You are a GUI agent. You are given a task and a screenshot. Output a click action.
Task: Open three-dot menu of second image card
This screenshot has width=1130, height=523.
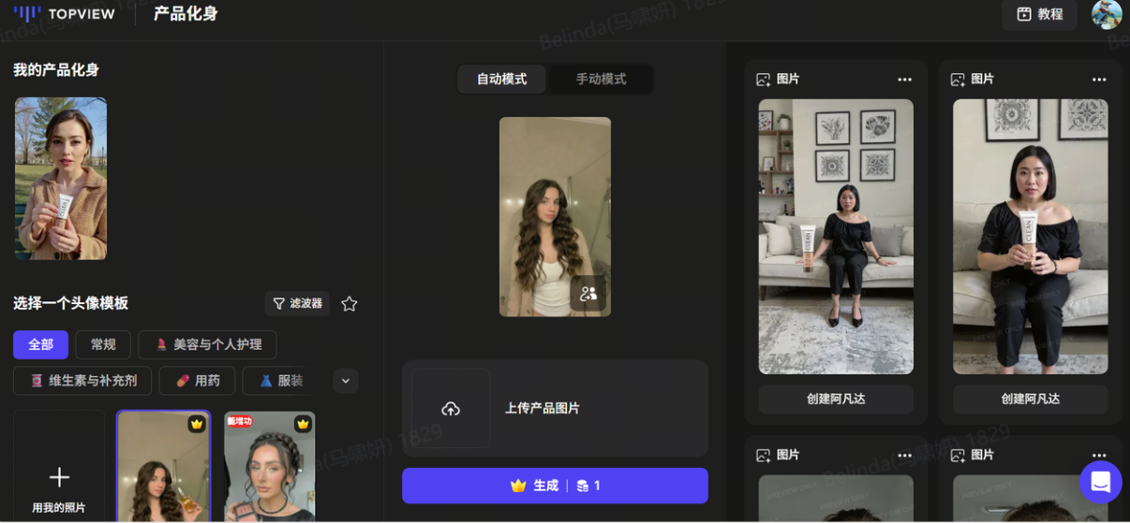click(1099, 80)
